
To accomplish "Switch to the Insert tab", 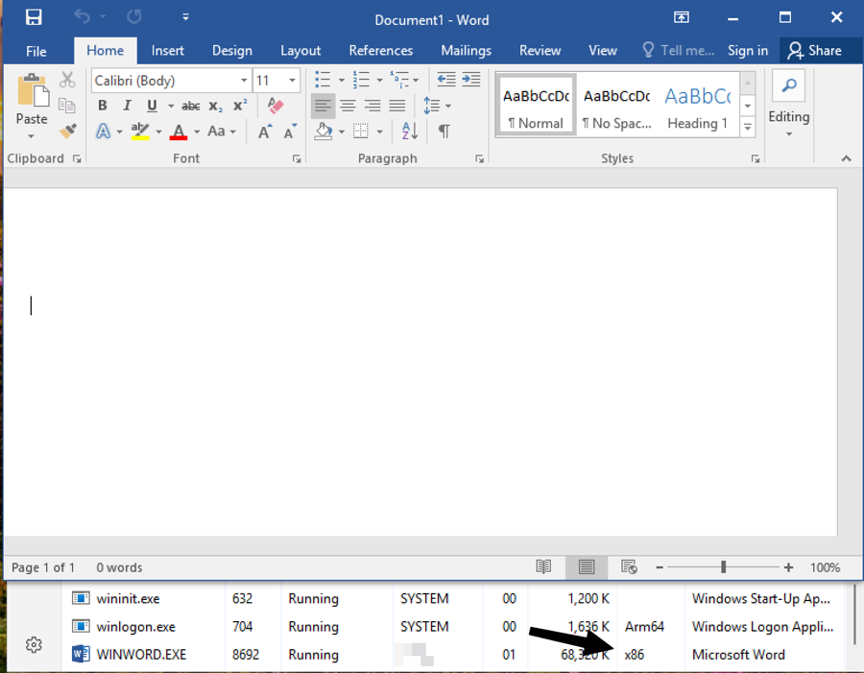I will point(167,51).
